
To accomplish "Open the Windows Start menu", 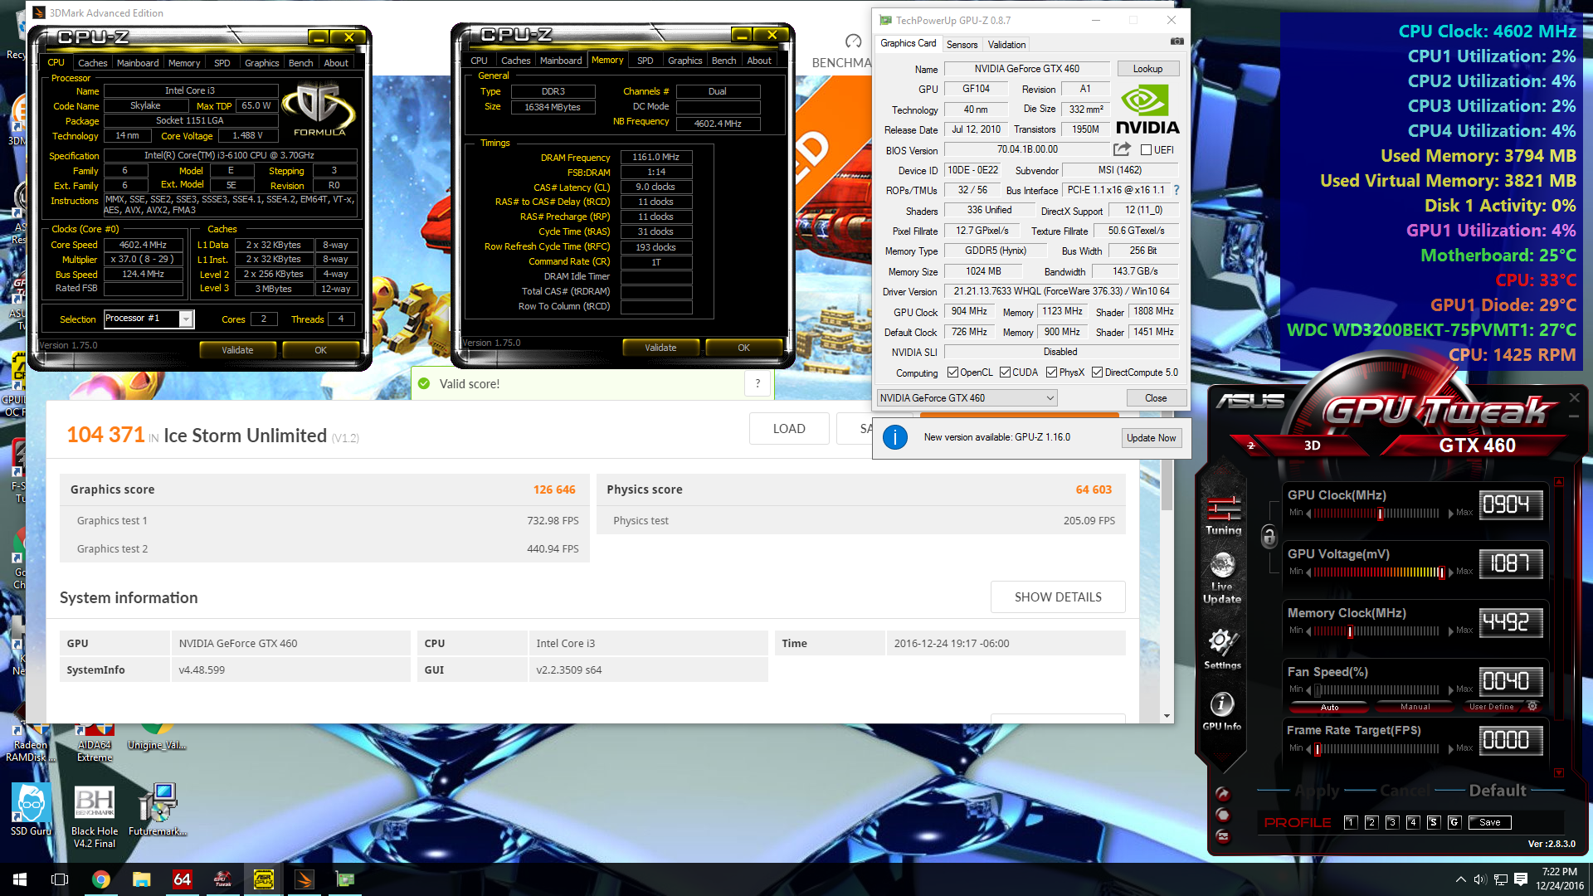I will [20, 879].
